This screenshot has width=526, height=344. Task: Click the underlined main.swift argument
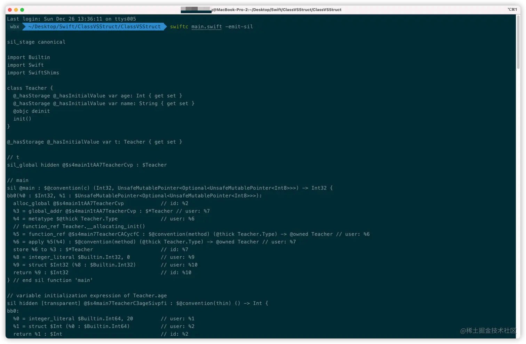click(207, 27)
